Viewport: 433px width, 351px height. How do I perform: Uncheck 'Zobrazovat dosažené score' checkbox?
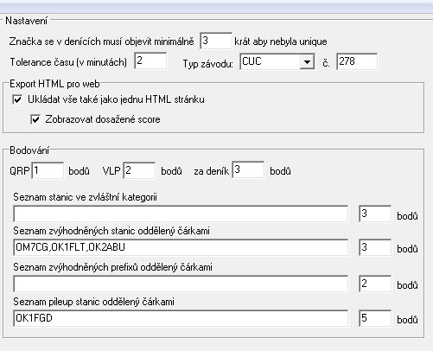[35, 119]
